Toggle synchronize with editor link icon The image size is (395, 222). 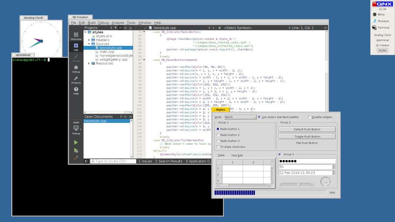(x=120, y=28)
